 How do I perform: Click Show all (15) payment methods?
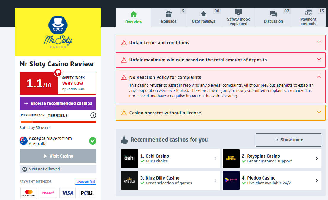point(85,182)
